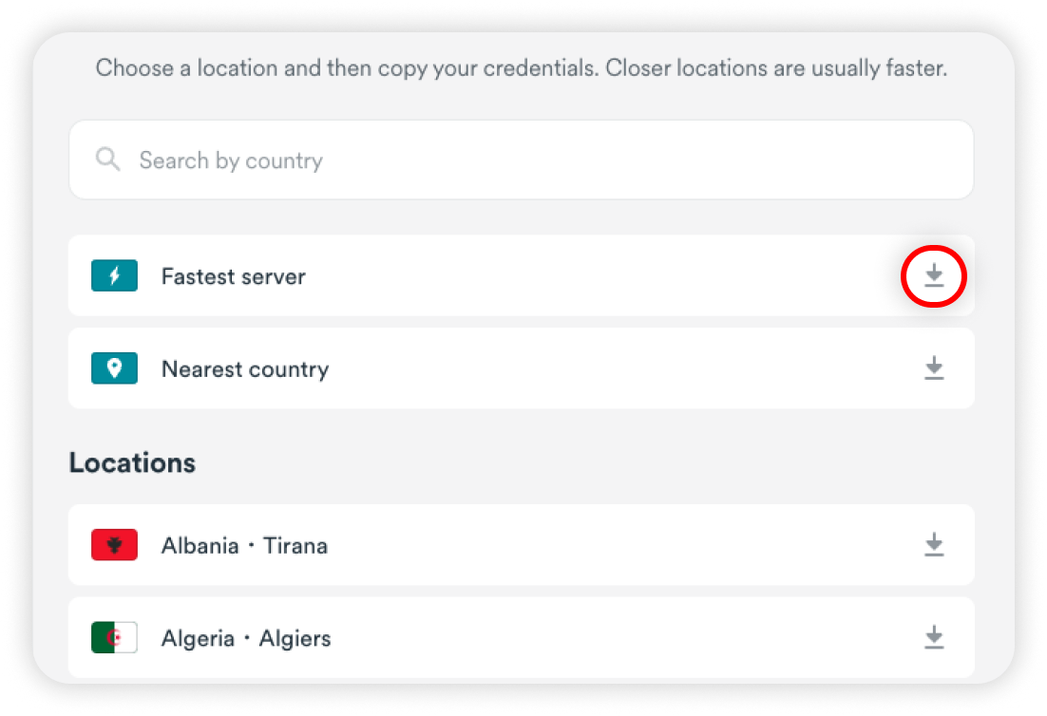Click the Algiers city name
Screen dimensions: 1047x716
295,638
